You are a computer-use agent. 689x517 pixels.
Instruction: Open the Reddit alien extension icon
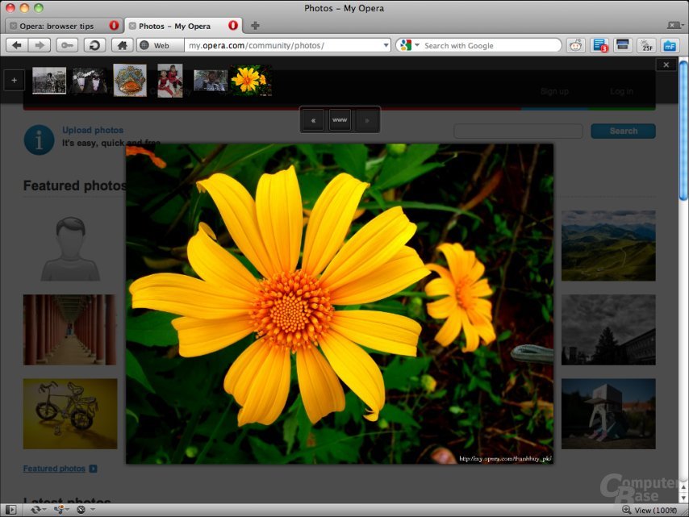tap(575, 45)
